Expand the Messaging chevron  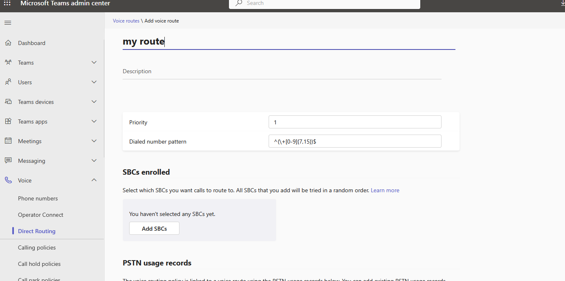[x=94, y=161]
